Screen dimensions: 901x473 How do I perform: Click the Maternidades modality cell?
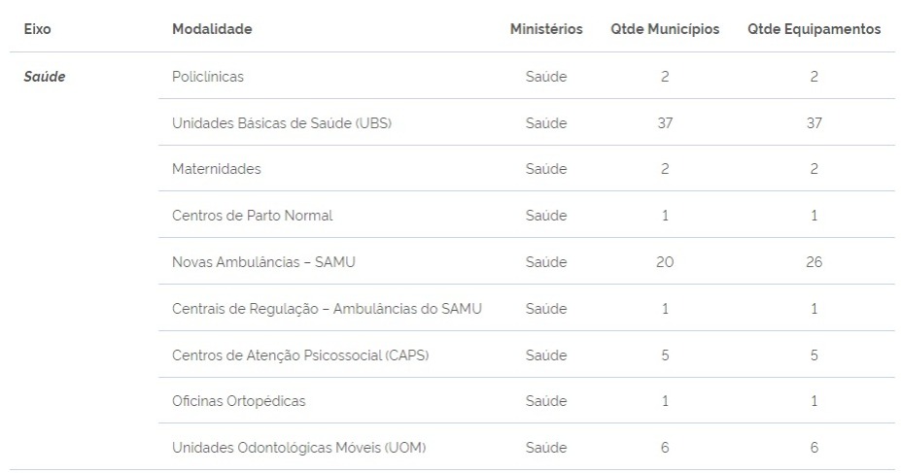click(x=216, y=169)
